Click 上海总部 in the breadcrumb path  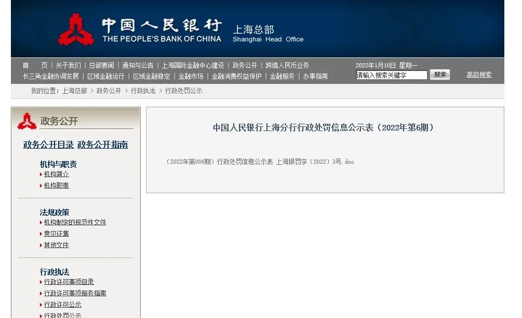pos(75,91)
